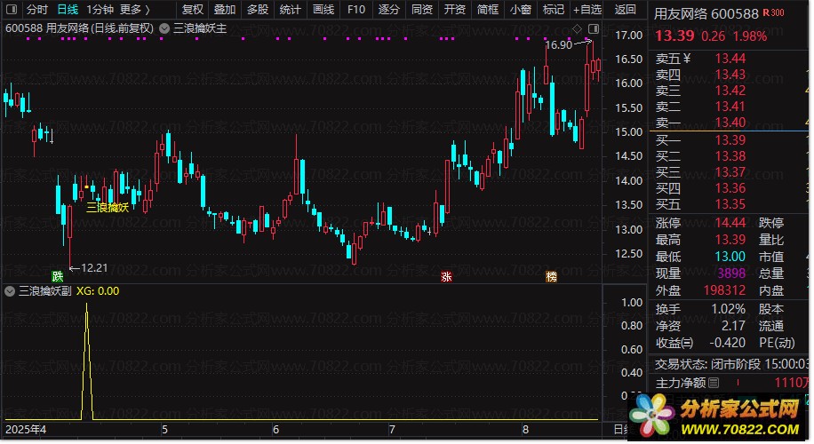Click the XG: 0.00 indicator value

click(x=98, y=291)
